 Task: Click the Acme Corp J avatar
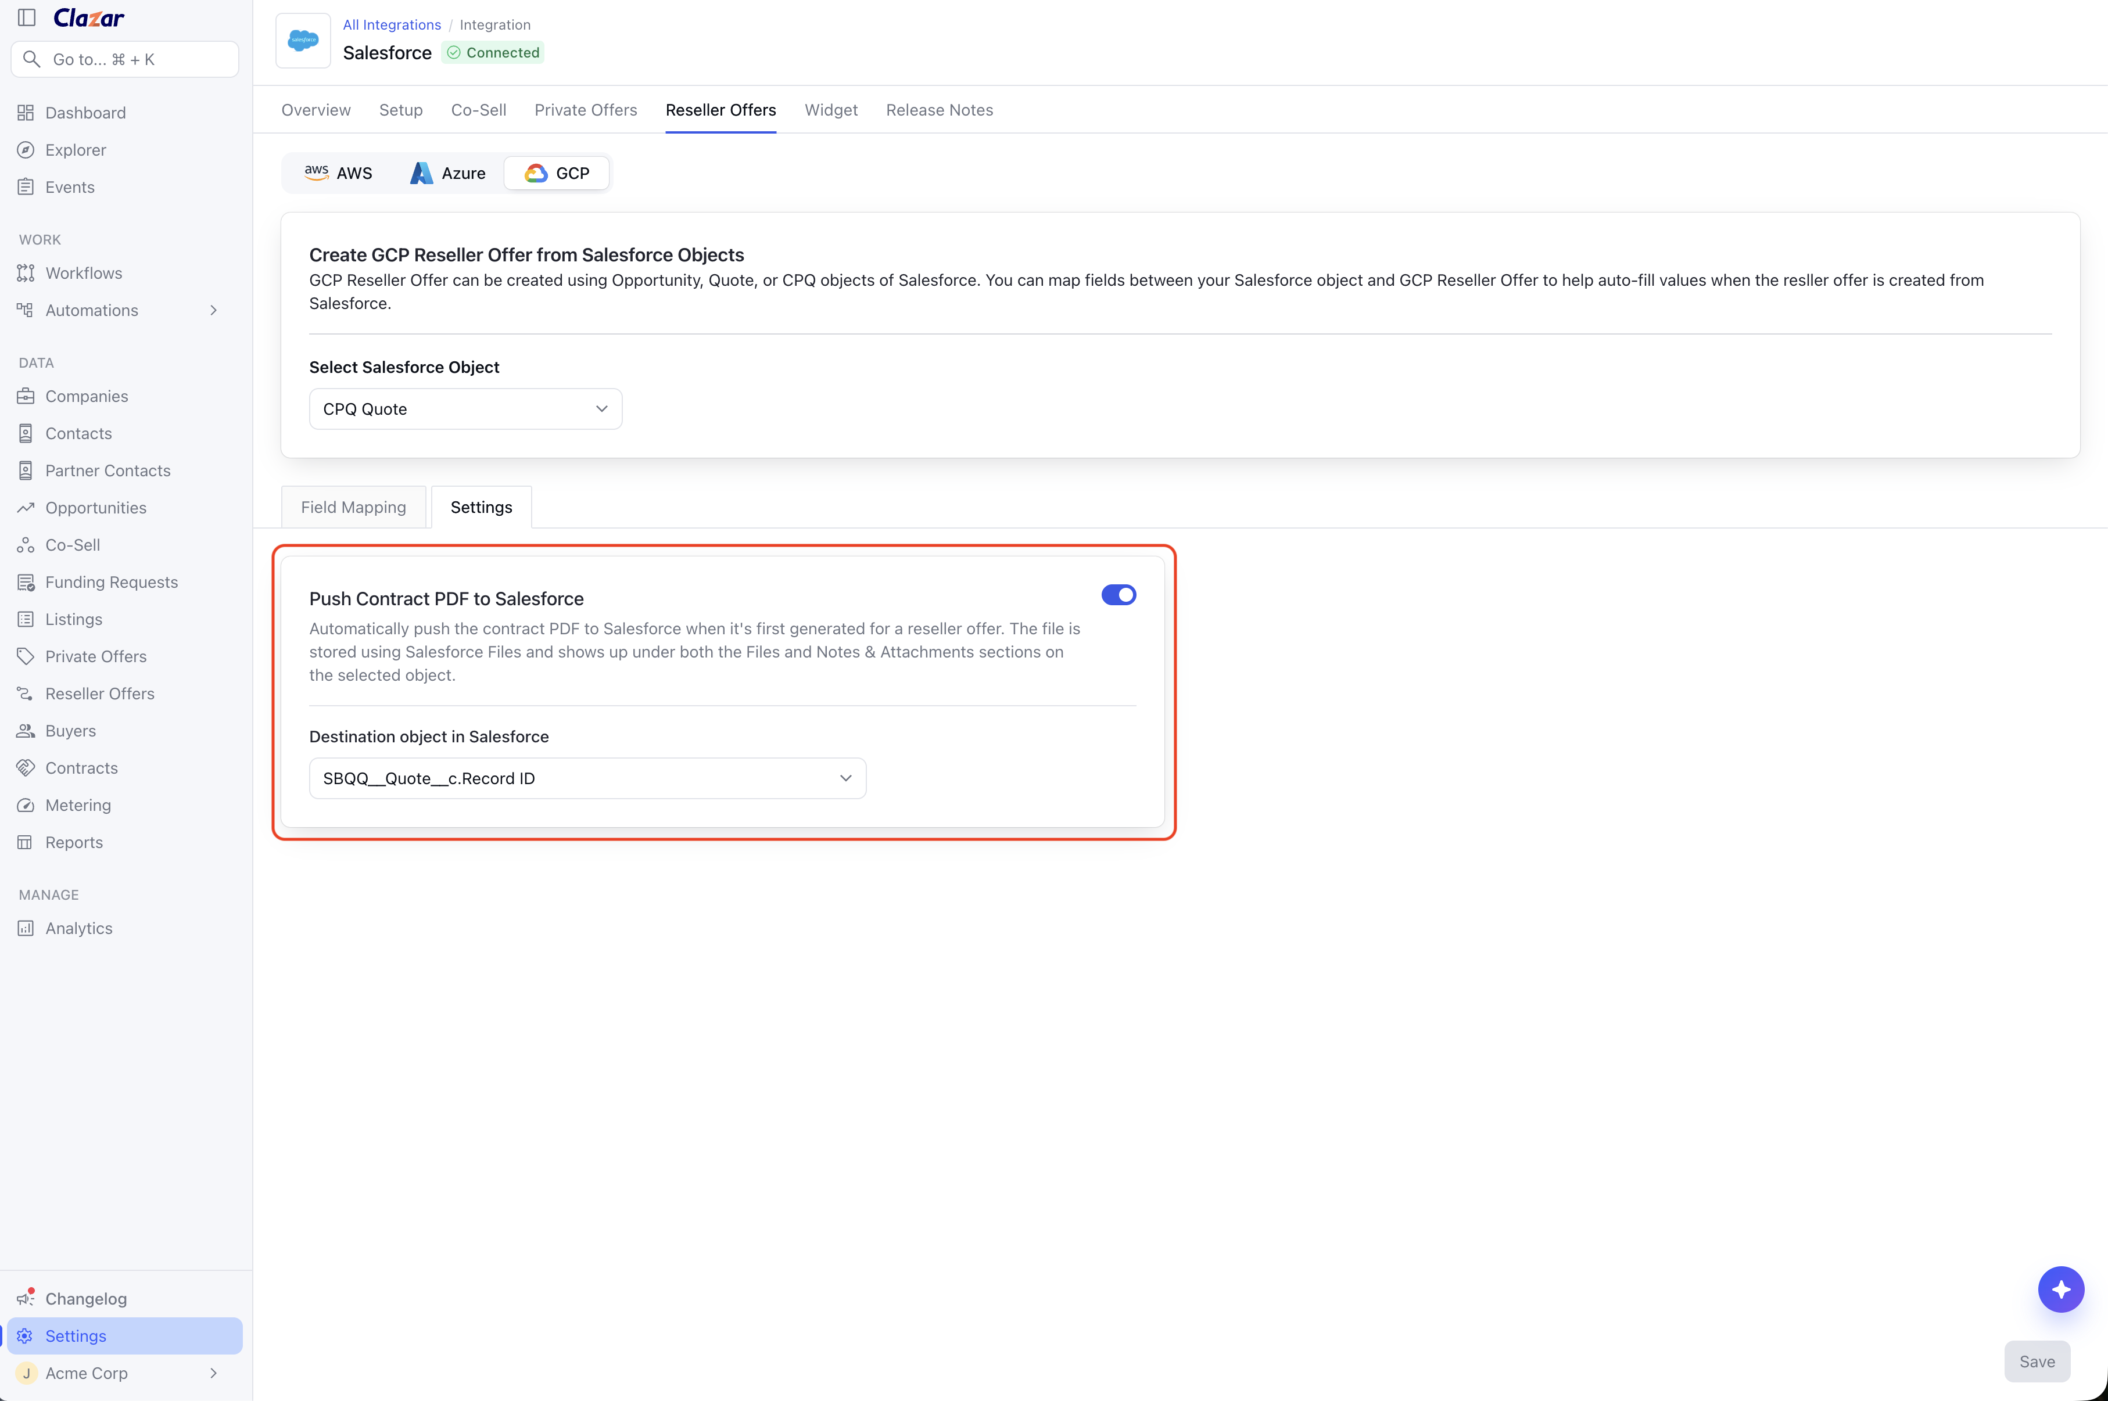tap(27, 1373)
